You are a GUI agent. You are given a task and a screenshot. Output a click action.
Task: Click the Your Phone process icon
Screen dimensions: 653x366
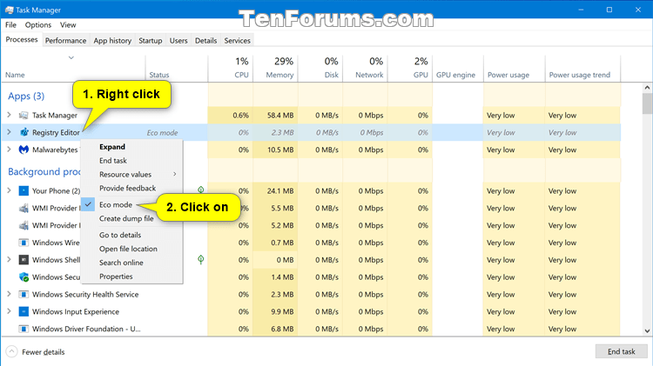(24, 191)
